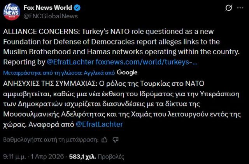
Task: Click the '1 Απρ 2026' post date
Action: tap(47, 157)
